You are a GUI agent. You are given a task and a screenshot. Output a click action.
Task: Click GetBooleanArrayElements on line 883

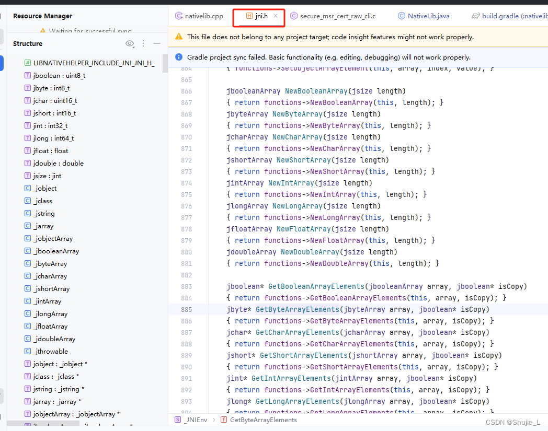pyautogui.click(x=316, y=286)
